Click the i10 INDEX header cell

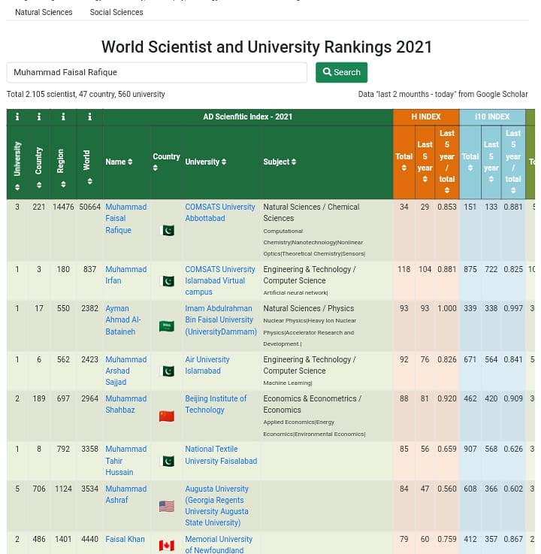(x=492, y=117)
